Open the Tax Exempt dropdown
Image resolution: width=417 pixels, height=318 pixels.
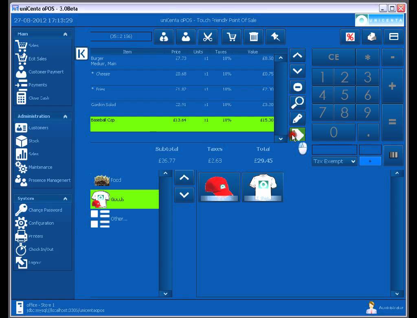click(334, 161)
